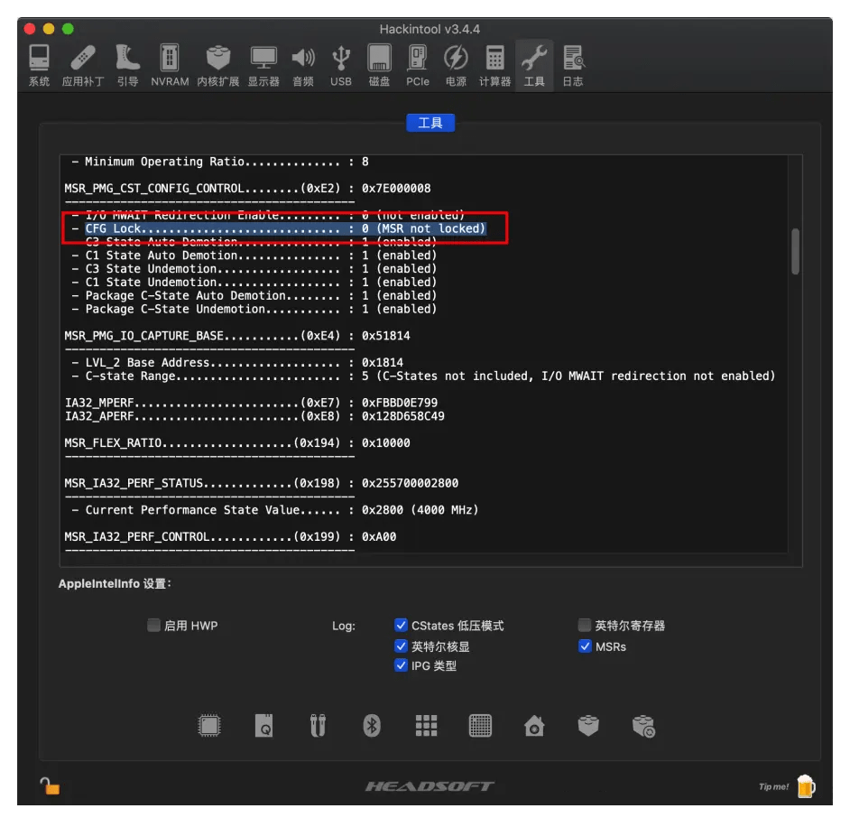This screenshot has width=850, height=827.
Task: Click the C3 State Undemotion line
Action: coord(254,268)
